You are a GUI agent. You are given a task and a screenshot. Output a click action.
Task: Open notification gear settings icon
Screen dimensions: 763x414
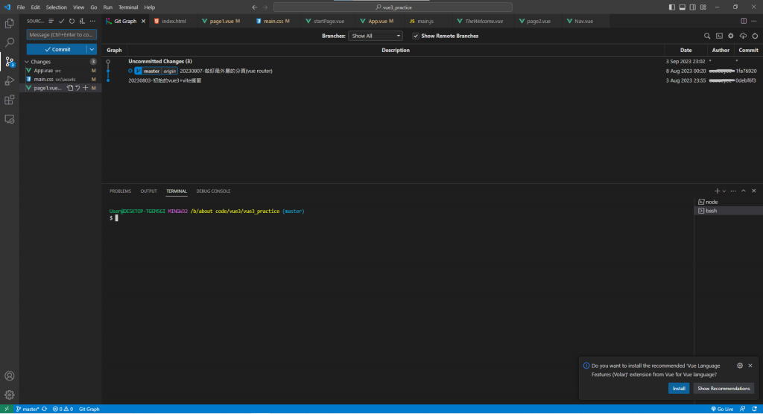click(740, 366)
